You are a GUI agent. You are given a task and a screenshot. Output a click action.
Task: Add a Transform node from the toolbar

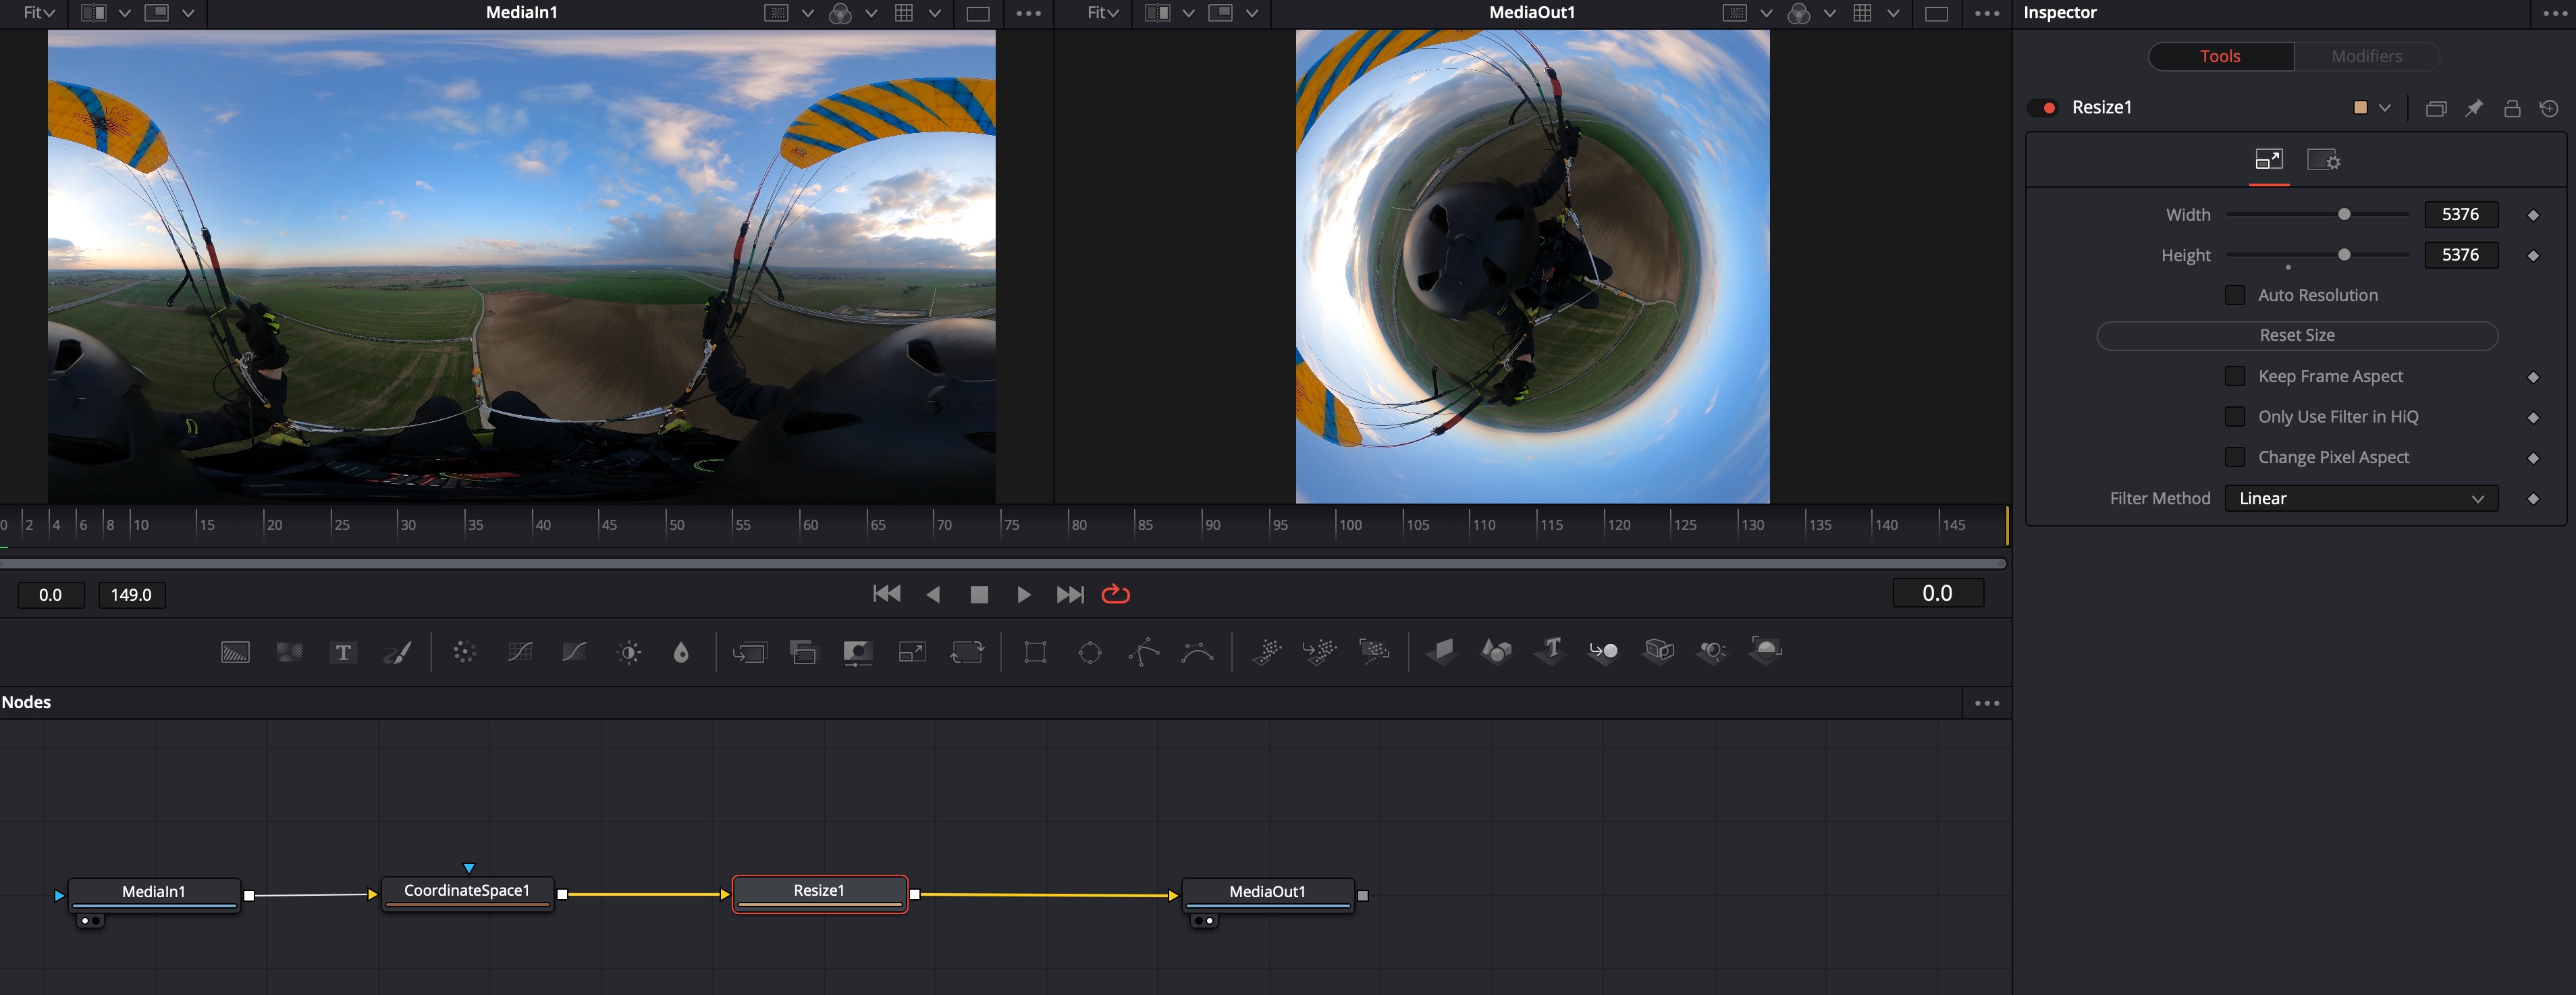click(967, 653)
